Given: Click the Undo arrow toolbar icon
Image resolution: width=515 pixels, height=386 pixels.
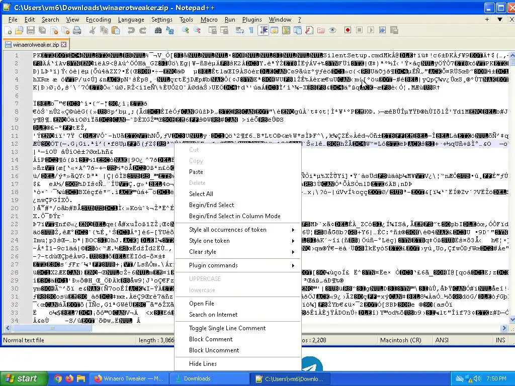Looking at the screenshot, I should [131, 31].
